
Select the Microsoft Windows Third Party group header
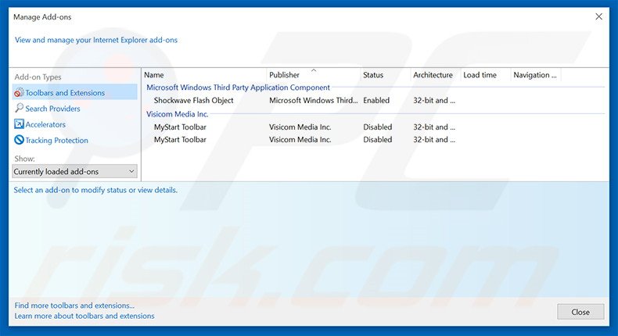(x=238, y=88)
